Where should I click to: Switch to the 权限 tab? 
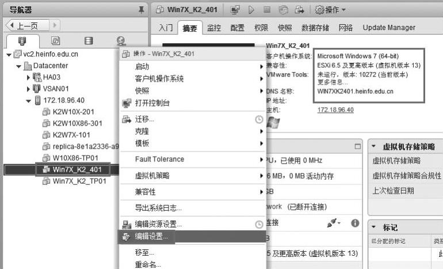pos(261,28)
